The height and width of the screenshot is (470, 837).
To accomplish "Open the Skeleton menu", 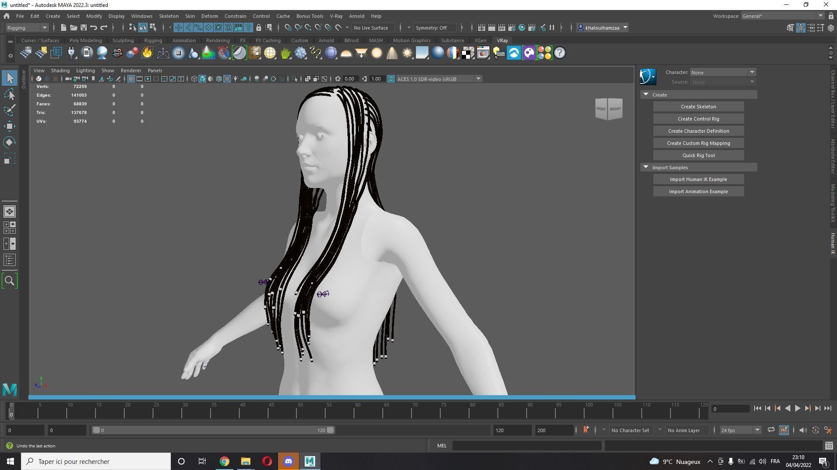I will 169,16.
